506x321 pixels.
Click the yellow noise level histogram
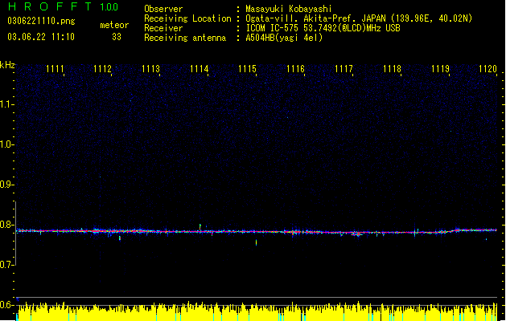tap(257, 311)
